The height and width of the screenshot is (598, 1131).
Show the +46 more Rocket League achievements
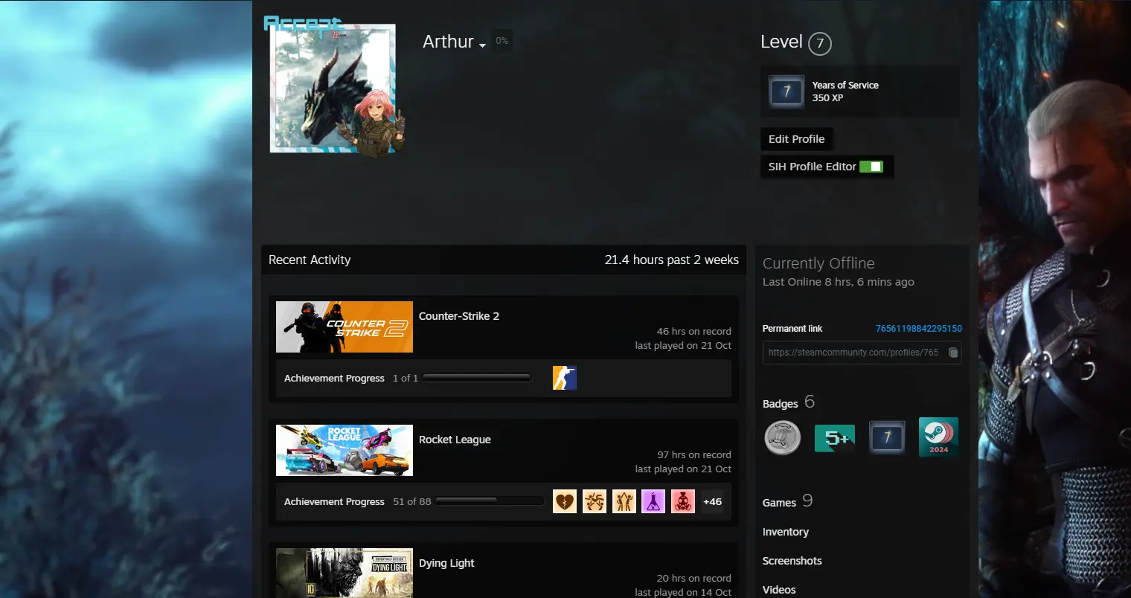pyautogui.click(x=712, y=501)
